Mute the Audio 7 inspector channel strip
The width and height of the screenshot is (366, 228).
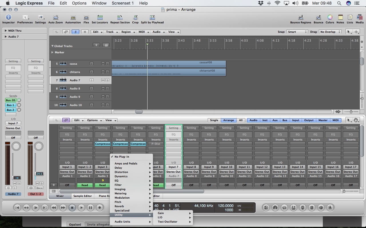[15, 183]
